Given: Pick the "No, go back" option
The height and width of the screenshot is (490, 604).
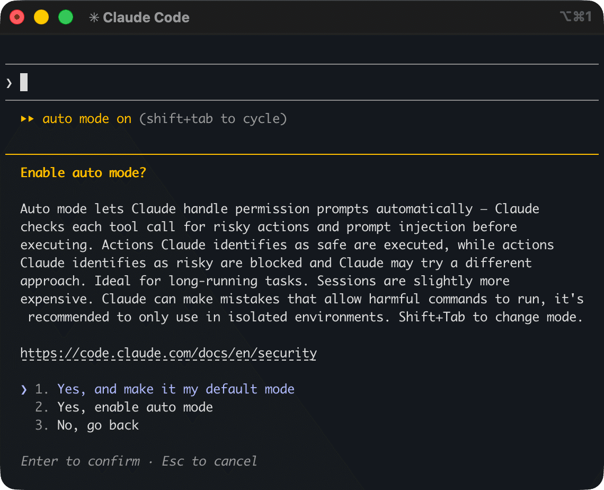Looking at the screenshot, I should click(97, 425).
